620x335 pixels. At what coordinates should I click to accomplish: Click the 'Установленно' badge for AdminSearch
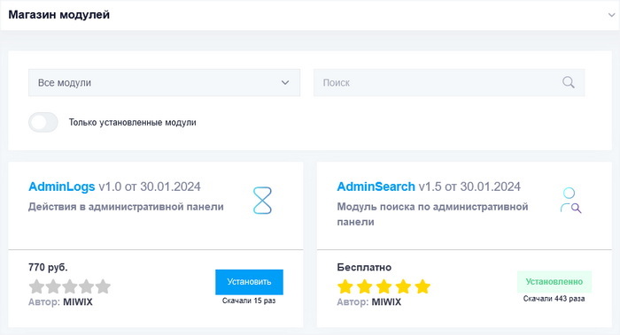554,281
